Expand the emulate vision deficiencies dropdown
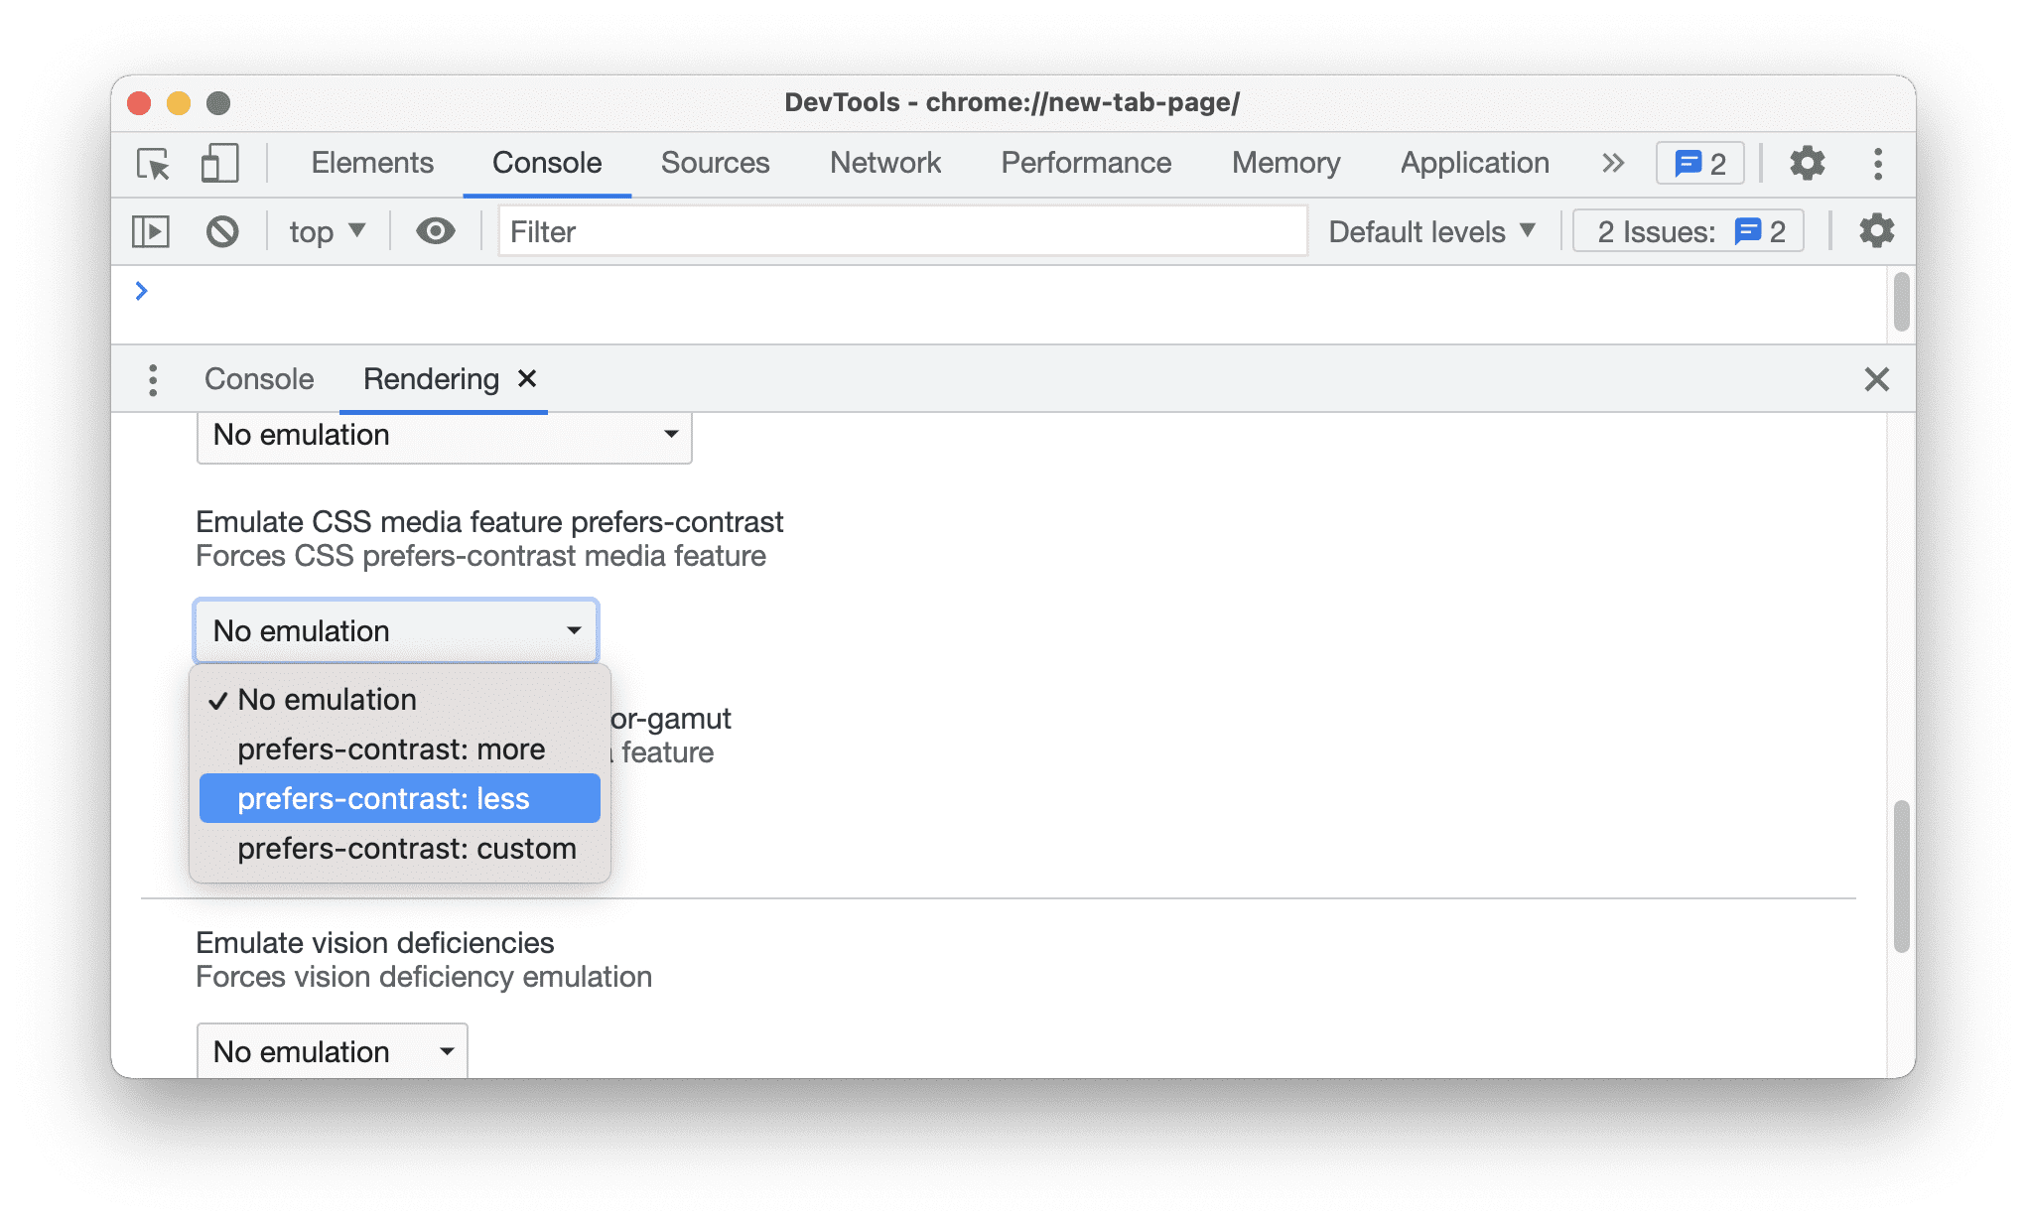The height and width of the screenshot is (1225, 2027). [x=331, y=1051]
